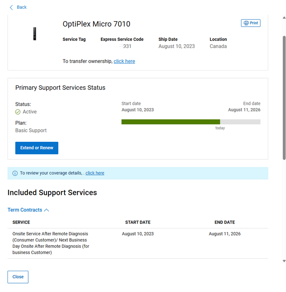Click the START DATE column header
The image size is (286, 292).
pos(138,222)
